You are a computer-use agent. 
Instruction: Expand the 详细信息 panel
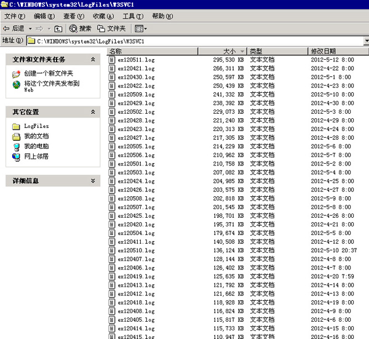(x=93, y=181)
